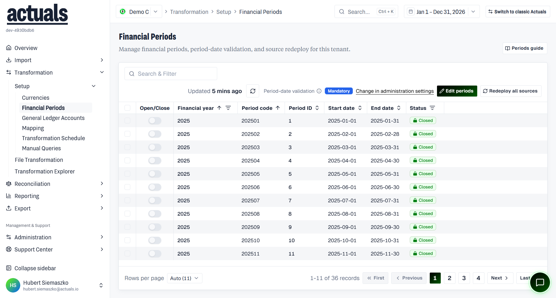Click the HS user avatar

click(x=13, y=285)
